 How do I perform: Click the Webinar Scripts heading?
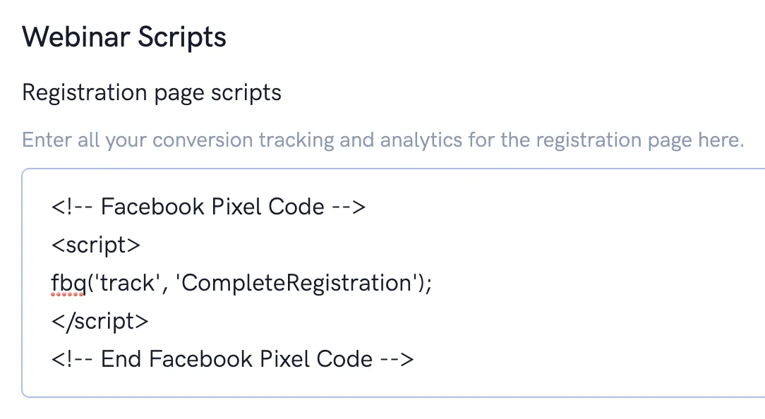[x=124, y=37]
